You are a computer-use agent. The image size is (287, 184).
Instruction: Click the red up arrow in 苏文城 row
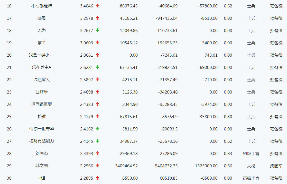point(97,166)
